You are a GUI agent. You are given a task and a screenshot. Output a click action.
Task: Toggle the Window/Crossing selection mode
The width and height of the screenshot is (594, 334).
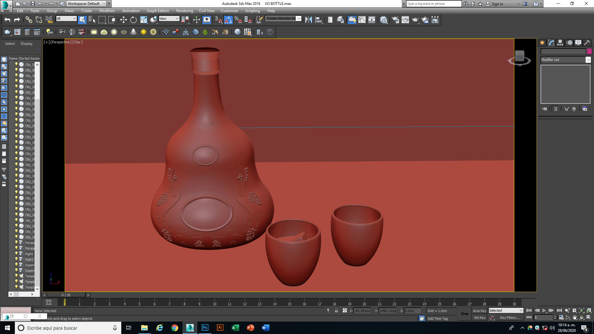[112, 20]
